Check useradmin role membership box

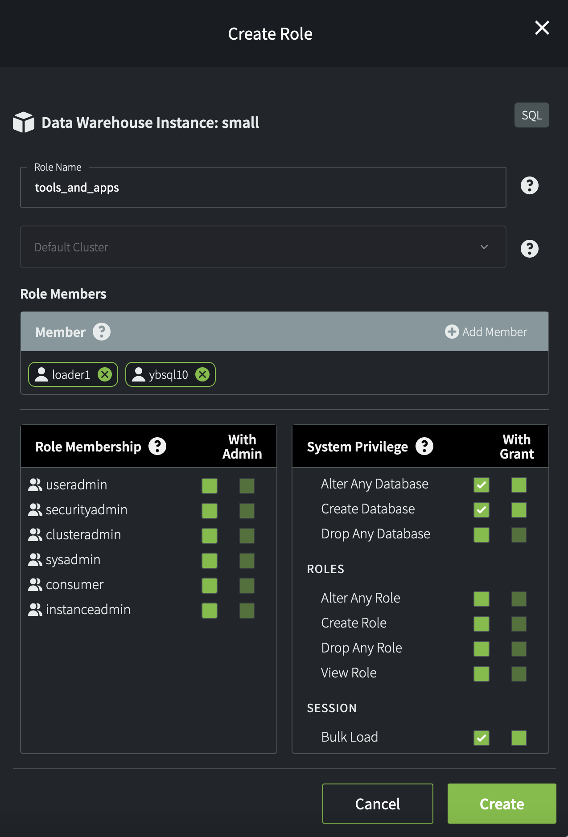[x=209, y=486]
